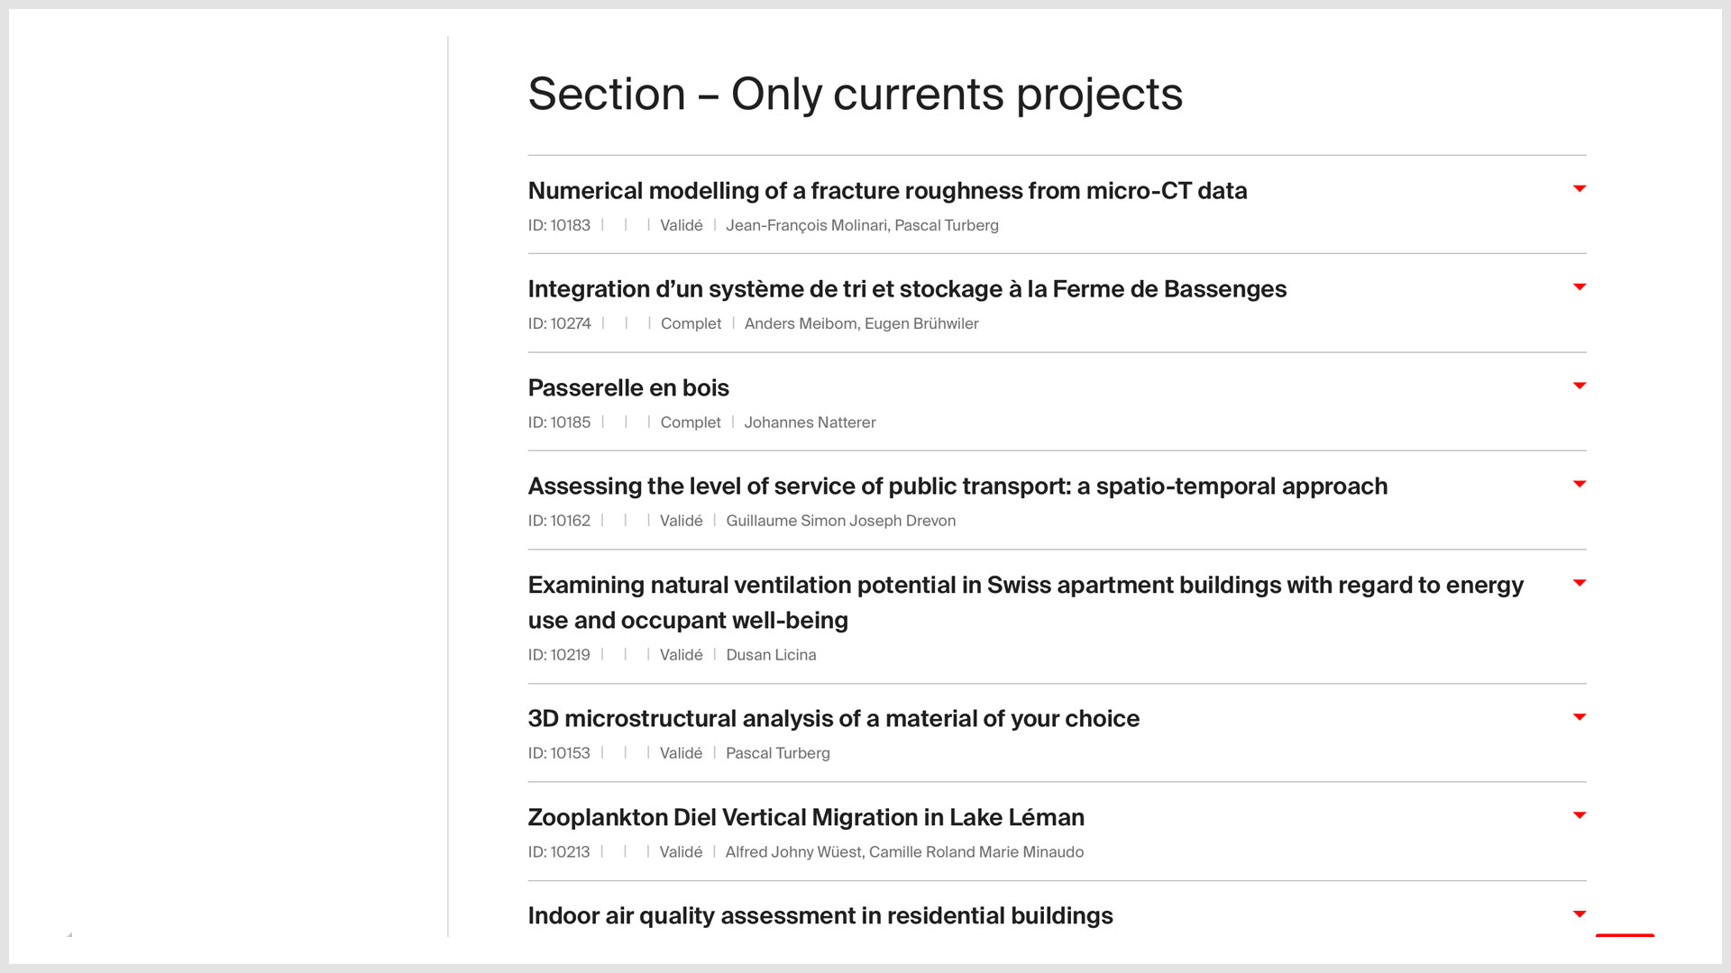Screen dimensions: 1731x973
Task: Expand the natural ventilation Swiss apartments project
Action: (1580, 583)
